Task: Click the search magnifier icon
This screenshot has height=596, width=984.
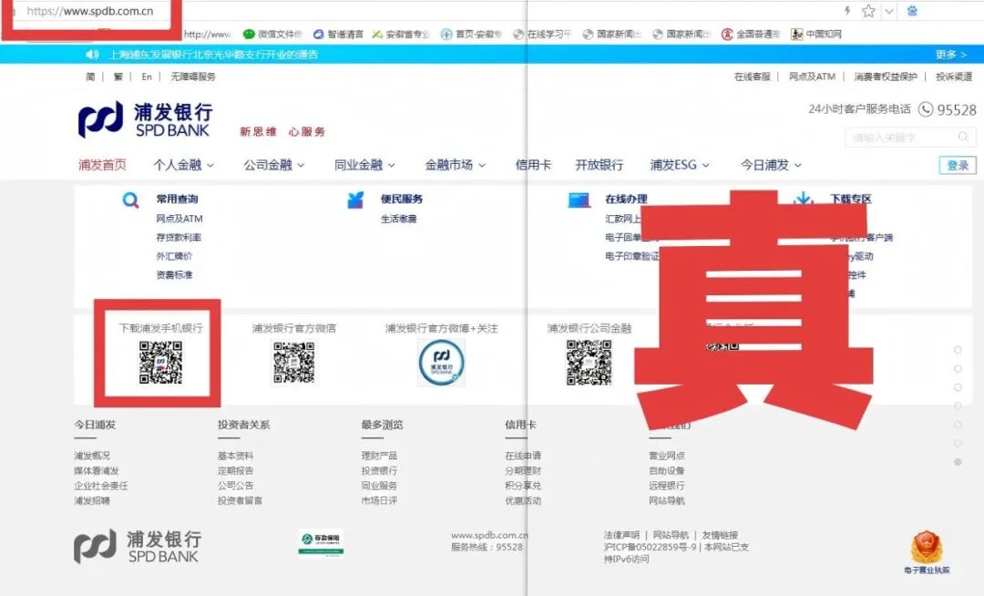Action: (x=963, y=136)
